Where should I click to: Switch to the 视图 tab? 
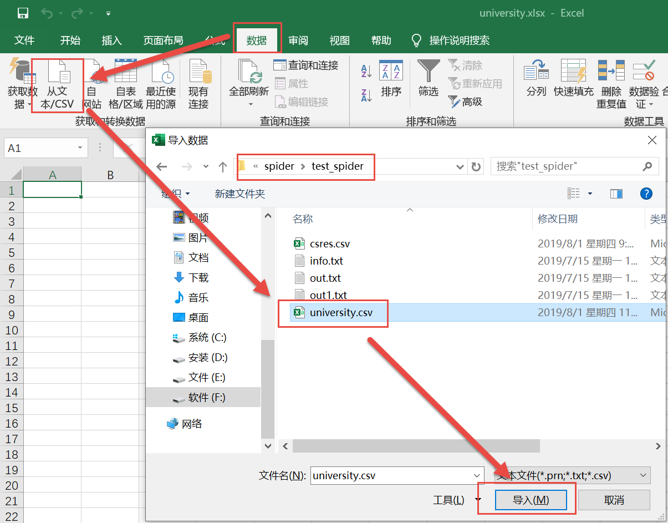pyautogui.click(x=339, y=40)
